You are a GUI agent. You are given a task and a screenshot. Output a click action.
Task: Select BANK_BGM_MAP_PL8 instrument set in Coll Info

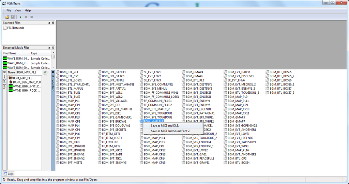point(25,82)
